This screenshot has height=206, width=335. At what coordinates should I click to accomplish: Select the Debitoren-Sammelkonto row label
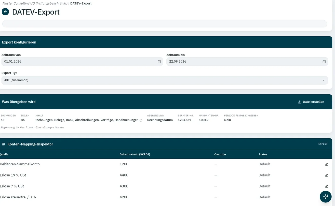[20, 164]
